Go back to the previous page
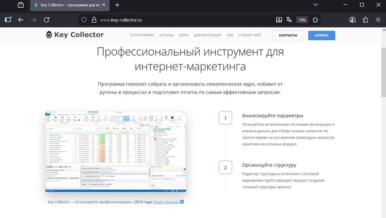The width and height of the screenshot is (386, 218). [21, 20]
